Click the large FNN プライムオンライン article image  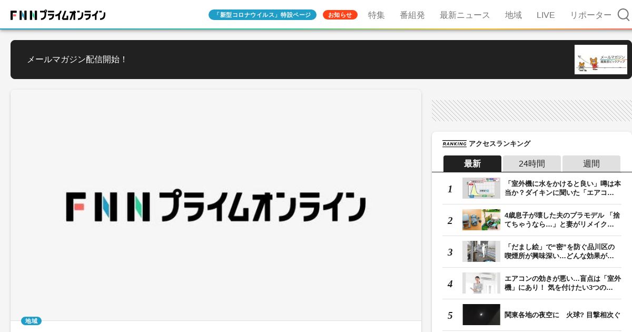216,206
